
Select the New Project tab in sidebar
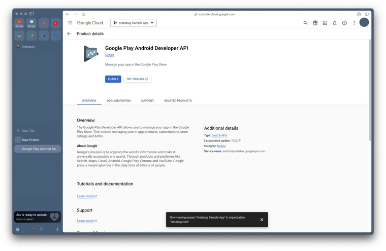tap(30, 140)
